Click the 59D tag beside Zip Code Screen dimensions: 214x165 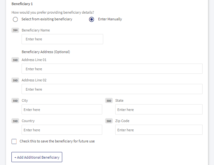pyautogui.click(x=109, y=121)
